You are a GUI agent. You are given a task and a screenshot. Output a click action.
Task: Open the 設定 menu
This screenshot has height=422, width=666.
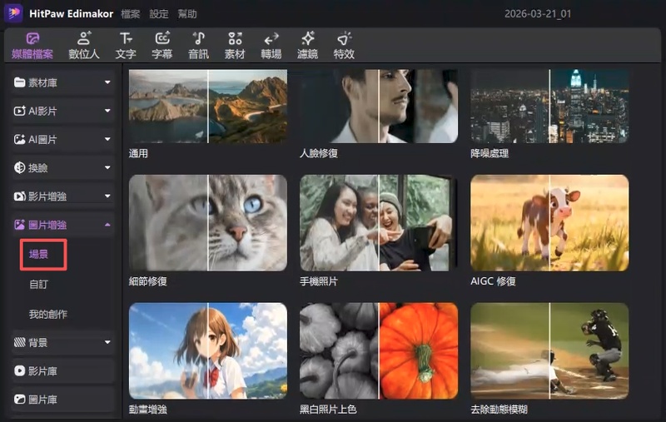pyautogui.click(x=159, y=14)
